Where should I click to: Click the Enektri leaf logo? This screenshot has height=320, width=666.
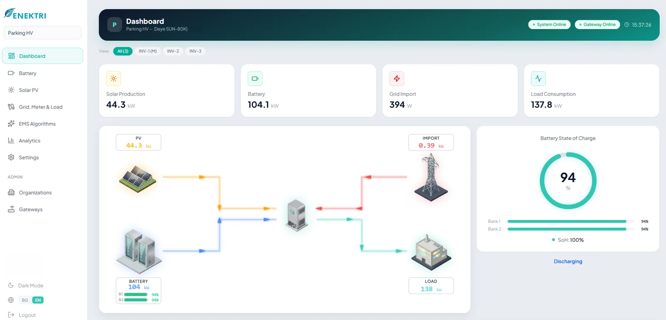click(9, 13)
